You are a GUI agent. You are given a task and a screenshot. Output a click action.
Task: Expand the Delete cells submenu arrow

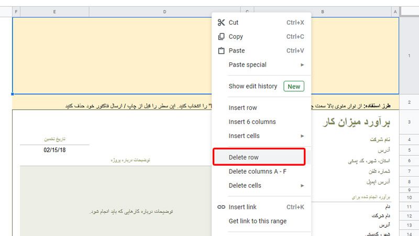coord(302,186)
